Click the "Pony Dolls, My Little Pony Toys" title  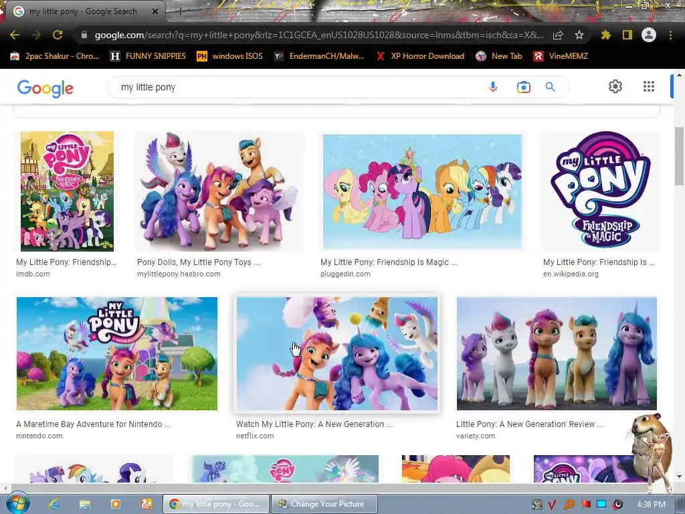(x=198, y=262)
